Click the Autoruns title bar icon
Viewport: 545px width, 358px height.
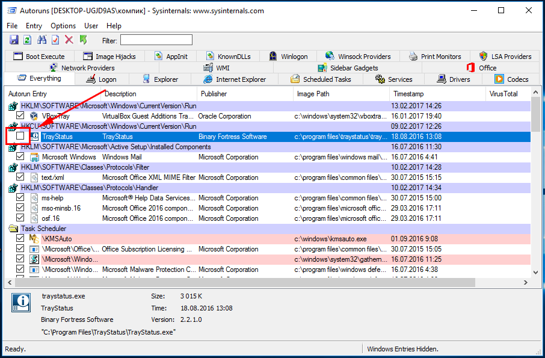click(11, 11)
